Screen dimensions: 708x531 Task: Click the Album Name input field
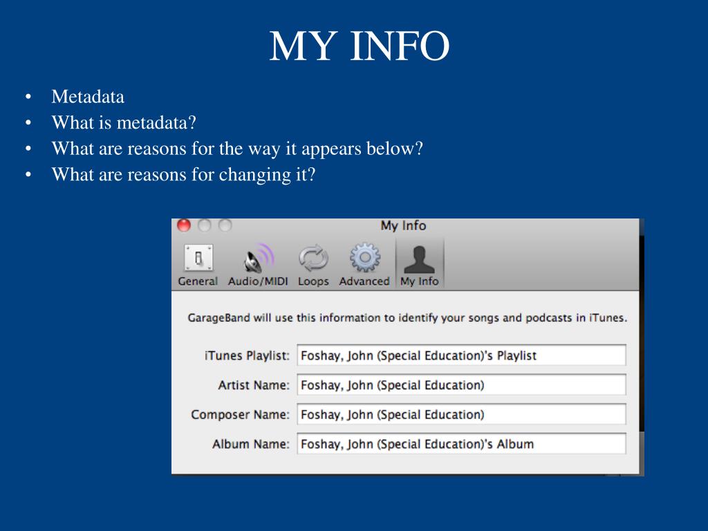point(461,444)
